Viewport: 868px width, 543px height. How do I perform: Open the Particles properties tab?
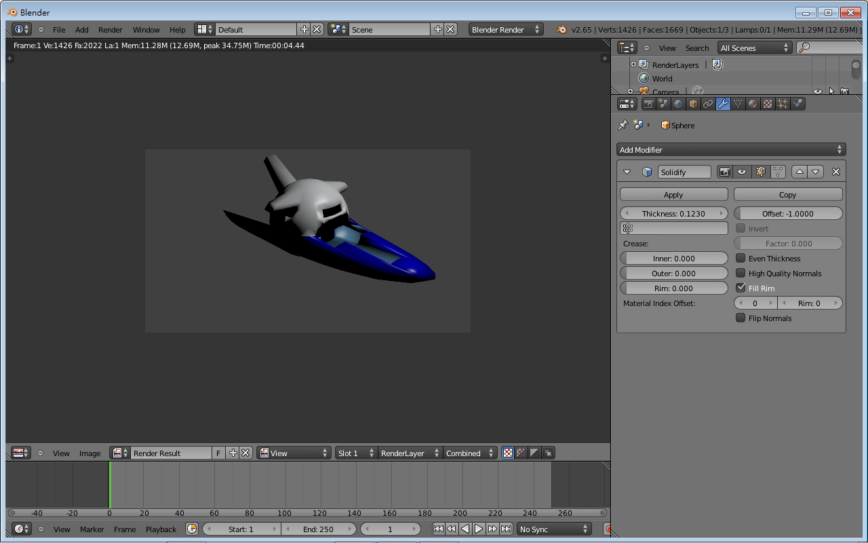tap(782, 103)
